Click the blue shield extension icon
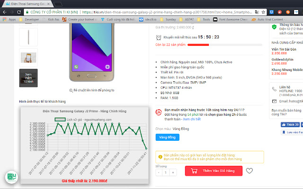The height and width of the screenshot is (189, 303). click(x=271, y=12)
